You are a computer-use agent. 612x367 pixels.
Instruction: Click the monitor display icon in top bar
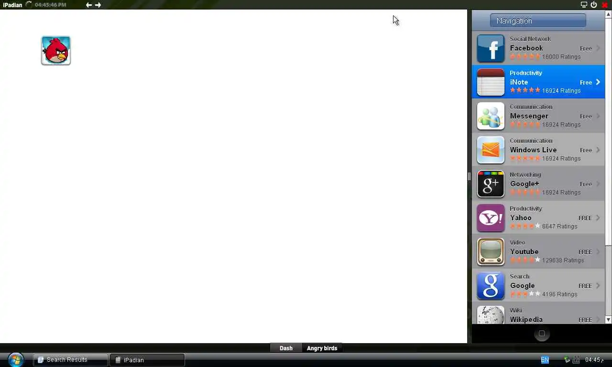coord(584,5)
